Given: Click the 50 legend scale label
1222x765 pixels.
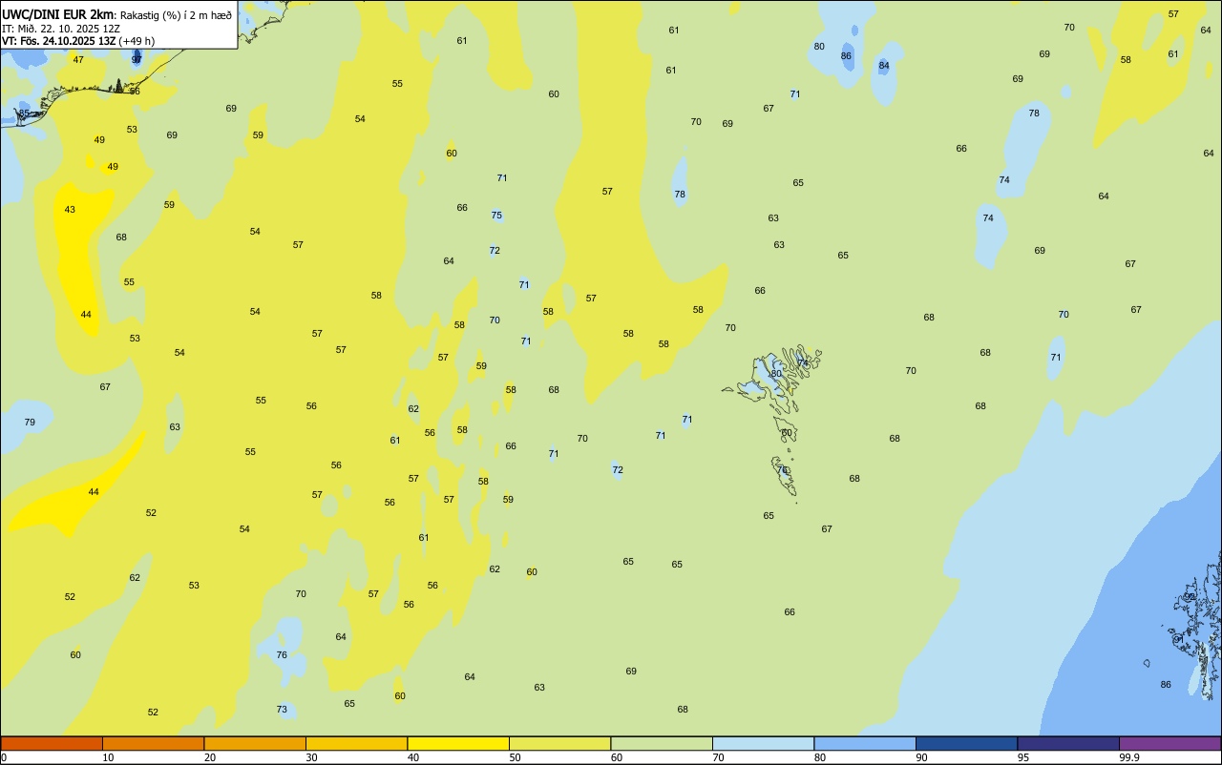Looking at the screenshot, I should click(x=515, y=757).
